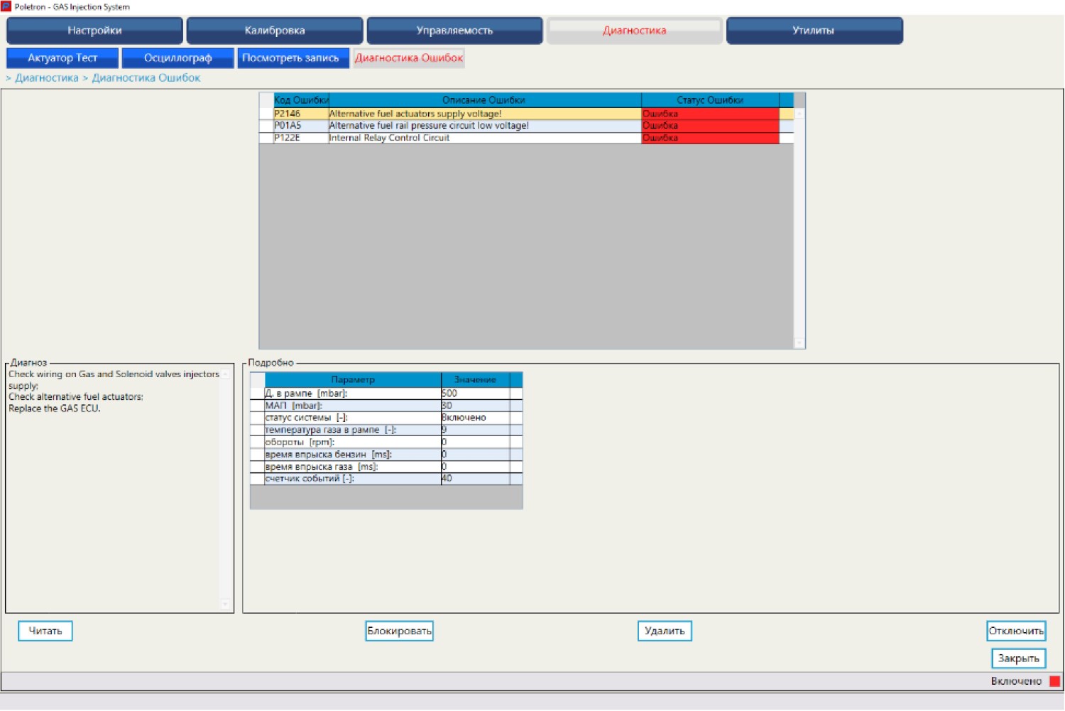1065x711 pixels.
Task: Click the Читать button
Action: coord(45,631)
